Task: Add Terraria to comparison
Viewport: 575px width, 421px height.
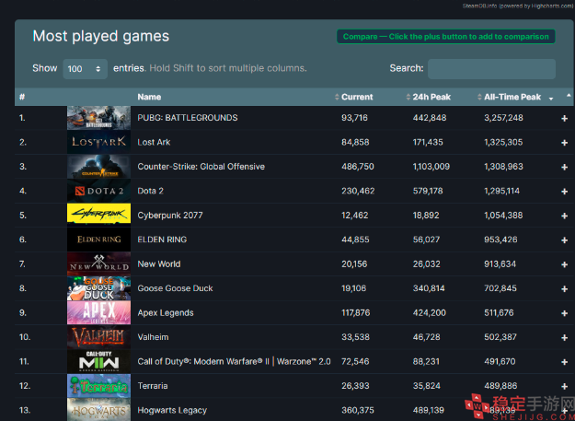Action: coord(564,387)
